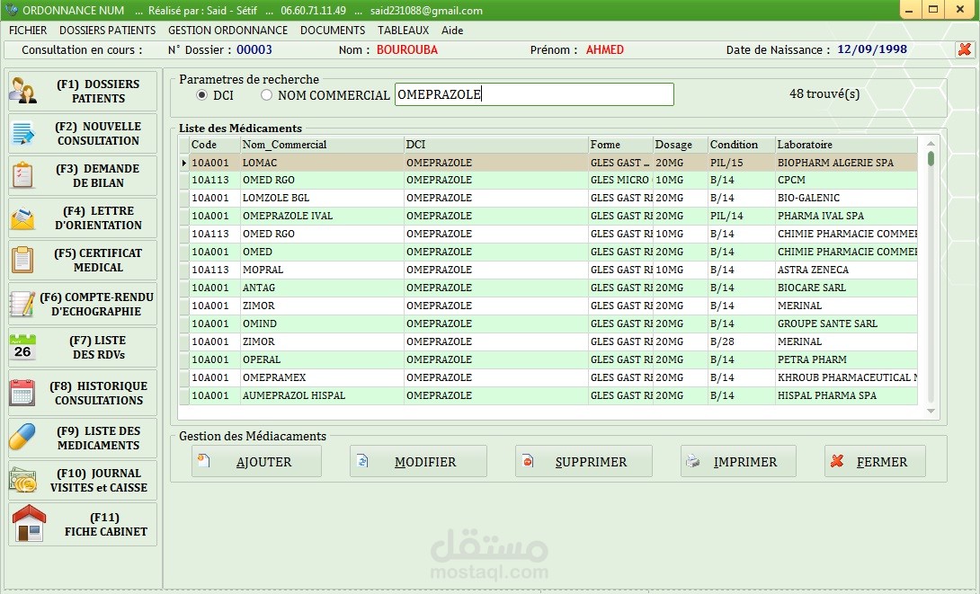Sort by the Code column header

215,145
